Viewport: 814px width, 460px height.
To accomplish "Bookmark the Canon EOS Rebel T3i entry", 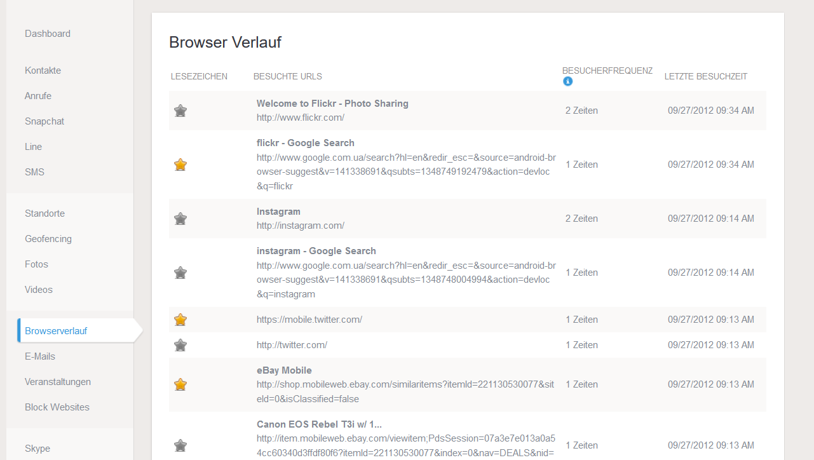I will pos(180,445).
